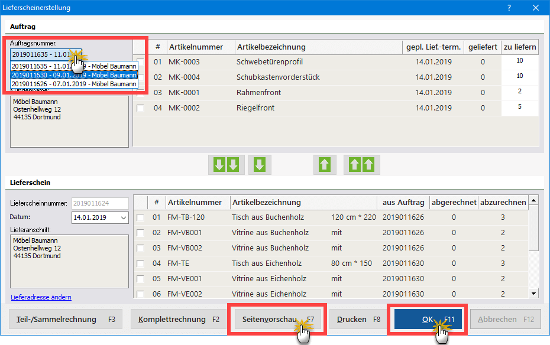
Task: Edit the 'zu liefern' quantity for MK-0001
Action: [519, 92]
